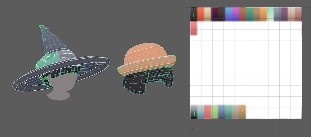Screen dimensions: 311x137
Task: Select the orange swatch in bottom row
Action: (x=242, y=112)
